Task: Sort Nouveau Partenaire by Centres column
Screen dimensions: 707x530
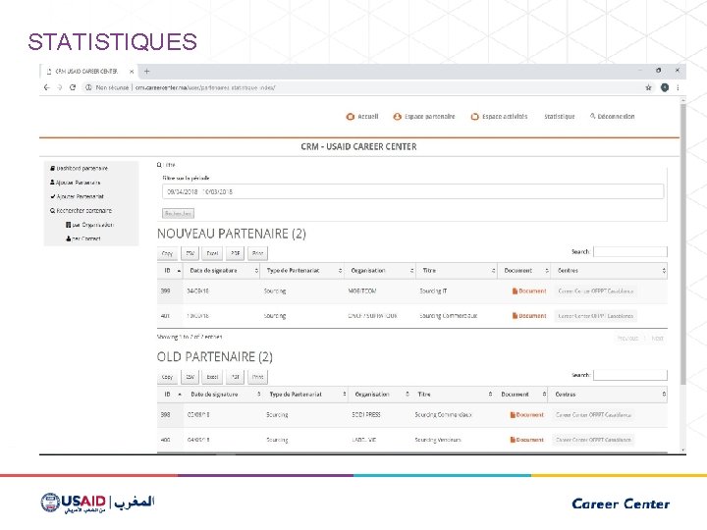Action: coord(609,271)
